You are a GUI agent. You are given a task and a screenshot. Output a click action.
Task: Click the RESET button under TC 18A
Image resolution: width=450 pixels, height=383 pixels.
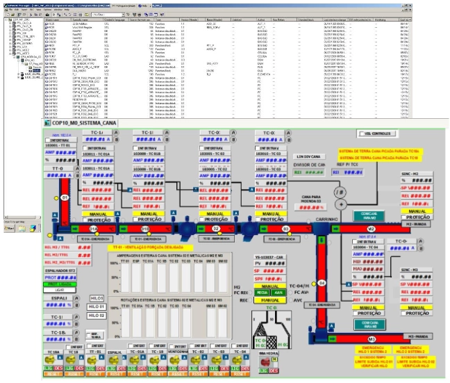[x=53, y=374]
